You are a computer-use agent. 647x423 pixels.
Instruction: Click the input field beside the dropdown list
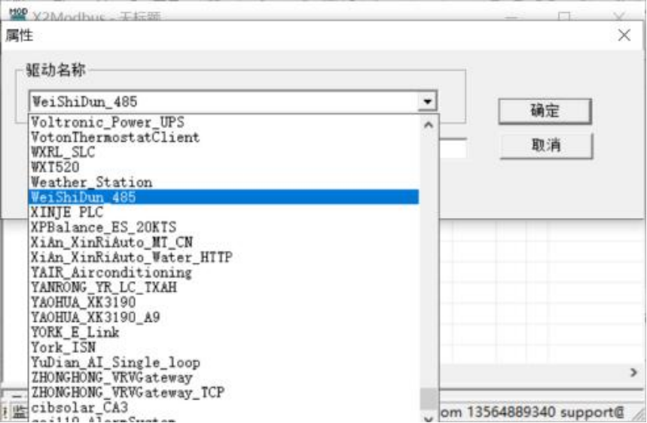click(x=453, y=149)
